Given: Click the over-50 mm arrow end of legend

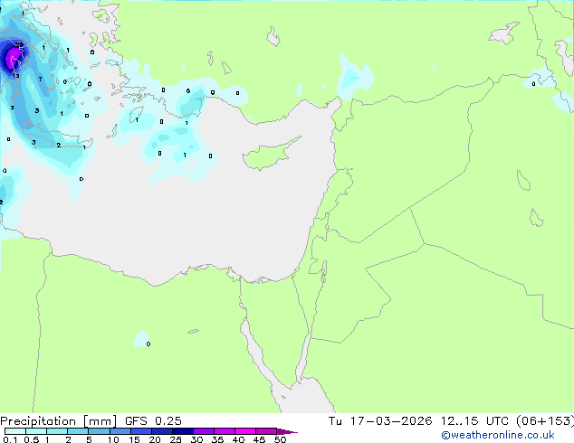Looking at the screenshot, I should click(287, 431).
